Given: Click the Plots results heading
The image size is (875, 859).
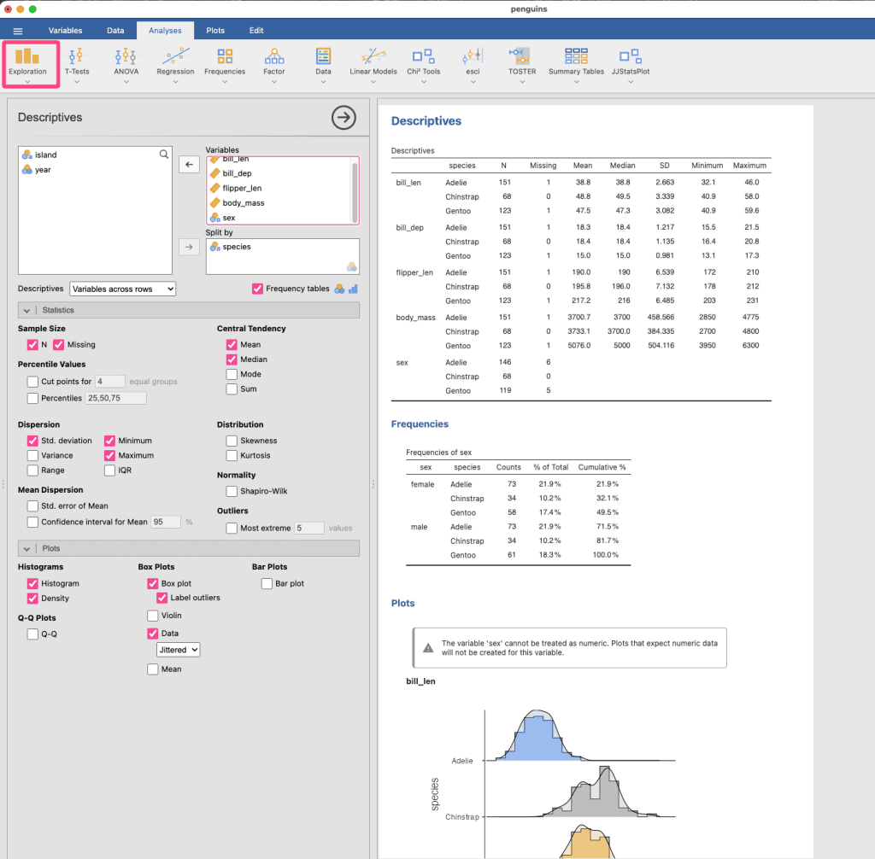Looking at the screenshot, I should click(x=403, y=604).
